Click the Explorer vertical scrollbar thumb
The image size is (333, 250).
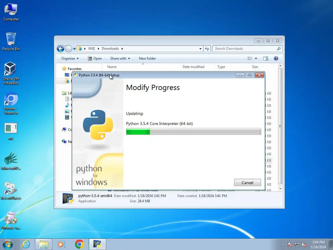(280, 126)
